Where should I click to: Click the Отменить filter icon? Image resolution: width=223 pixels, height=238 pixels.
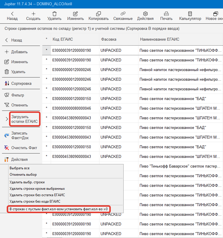[x=7, y=105]
